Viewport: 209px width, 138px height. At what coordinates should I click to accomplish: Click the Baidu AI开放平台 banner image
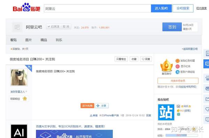click(75, 134)
